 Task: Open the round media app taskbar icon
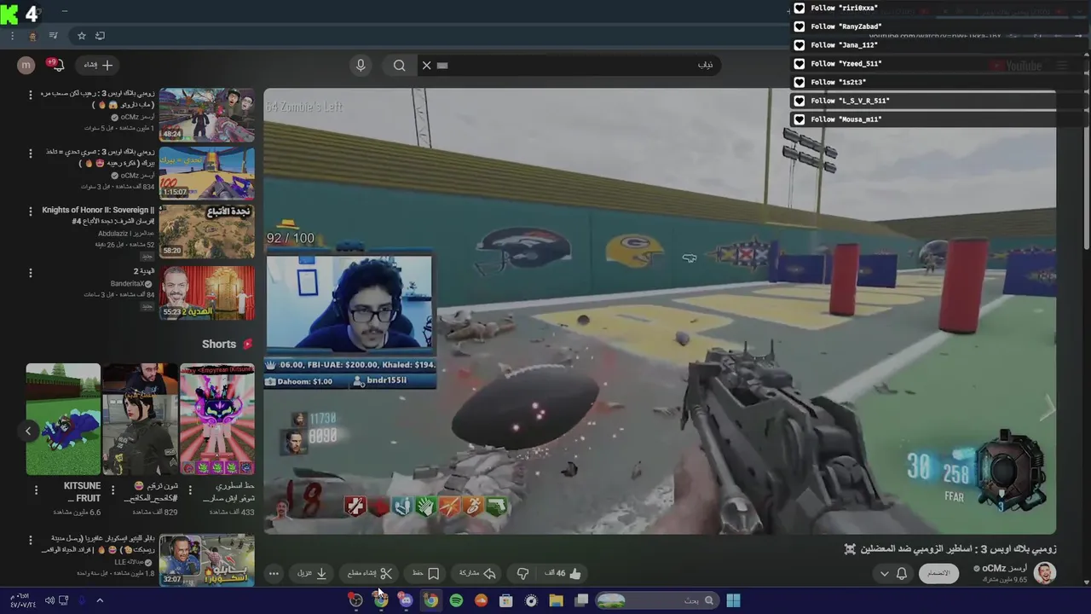531,600
